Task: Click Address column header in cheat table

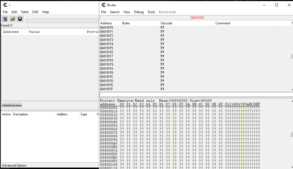Action: tap(67, 114)
